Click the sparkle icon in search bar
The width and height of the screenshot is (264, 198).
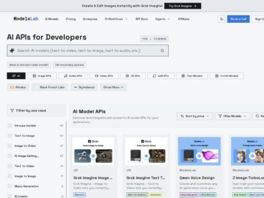12,51
